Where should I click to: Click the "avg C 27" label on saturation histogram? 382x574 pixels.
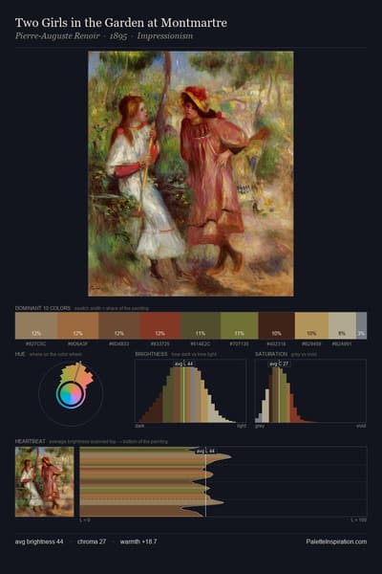(279, 364)
